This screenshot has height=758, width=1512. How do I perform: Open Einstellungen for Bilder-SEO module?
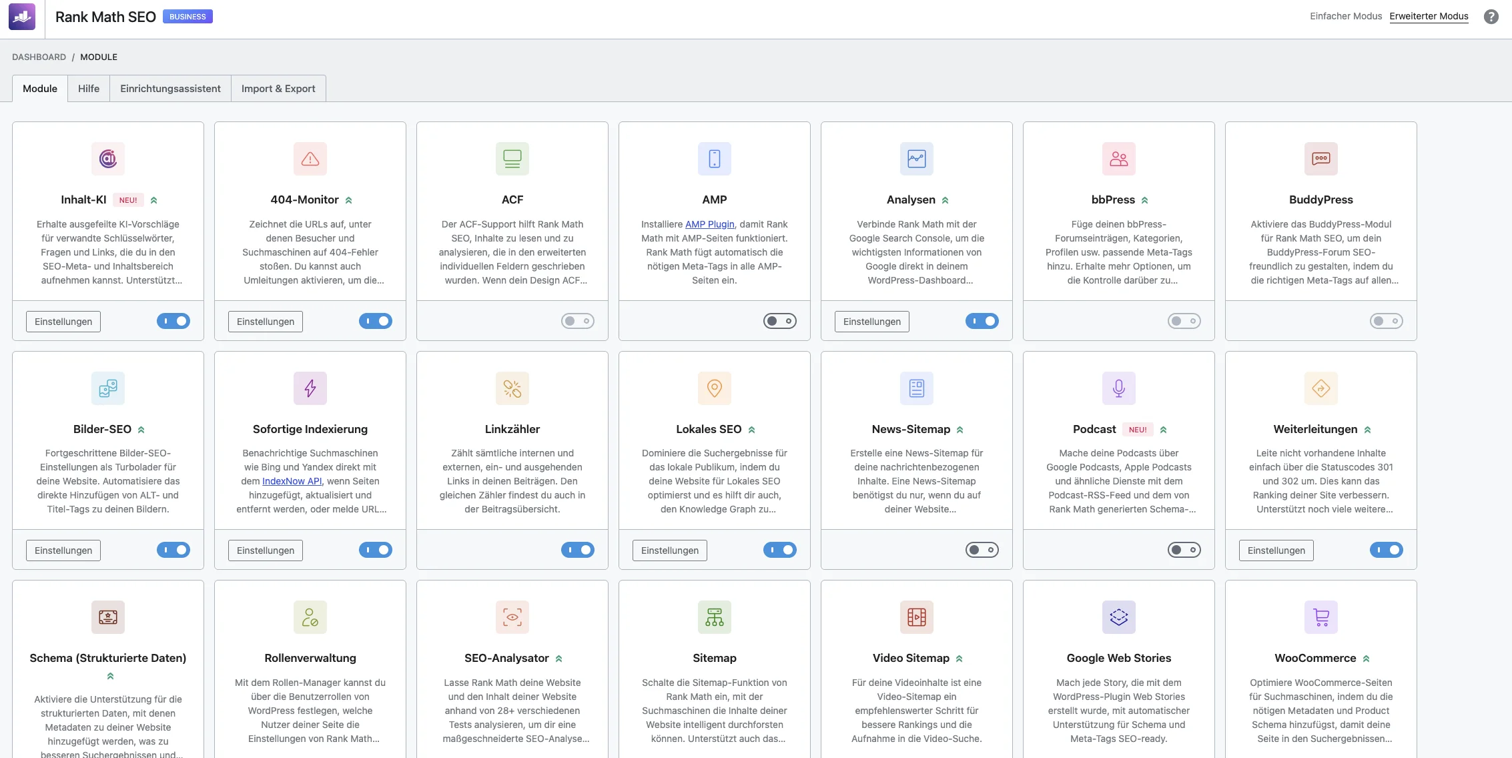tap(63, 550)
